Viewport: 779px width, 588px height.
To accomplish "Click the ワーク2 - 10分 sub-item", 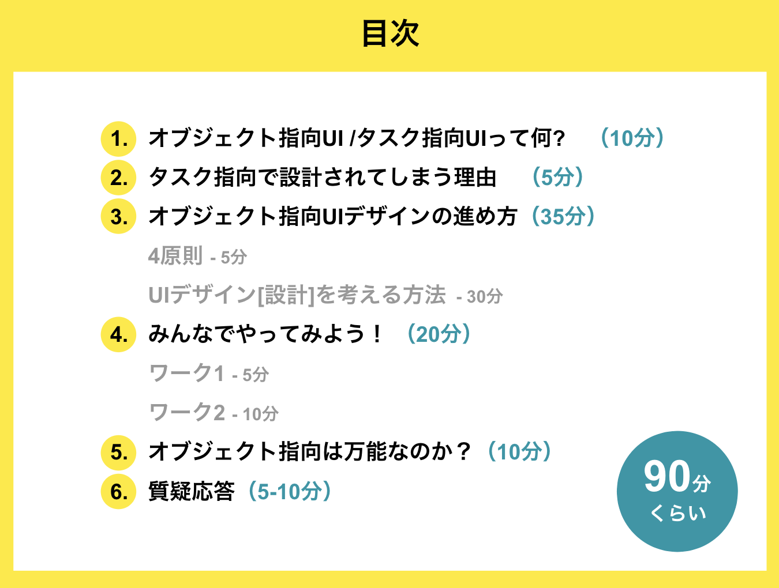I will 214,413.
